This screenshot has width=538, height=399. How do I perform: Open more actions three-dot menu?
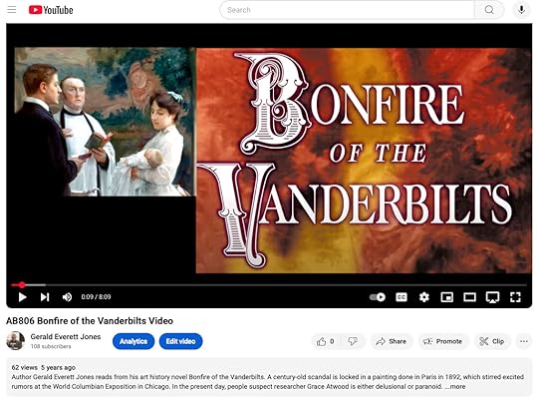[524, 341]
